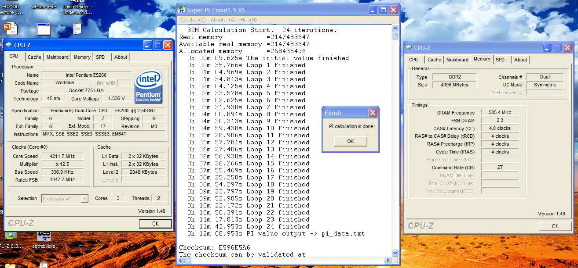Click the memory Size field 4096 MBytes
This screenshot has width=578, height=268.
[x=454, y=85]
